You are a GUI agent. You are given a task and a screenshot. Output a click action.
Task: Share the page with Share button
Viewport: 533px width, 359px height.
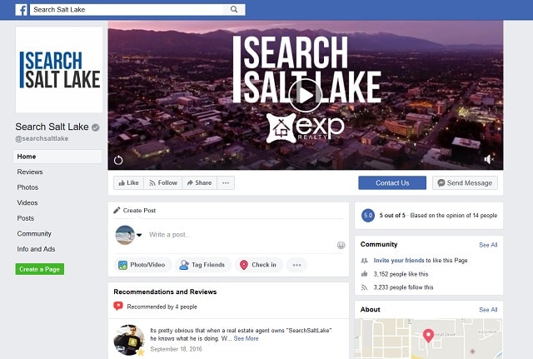coord(200,183)
